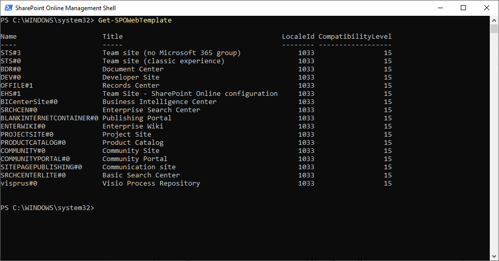Click the bottom PS C:\WINDOWS\system32> prompt
The image size is (499, 261).
tap(47, 208)
